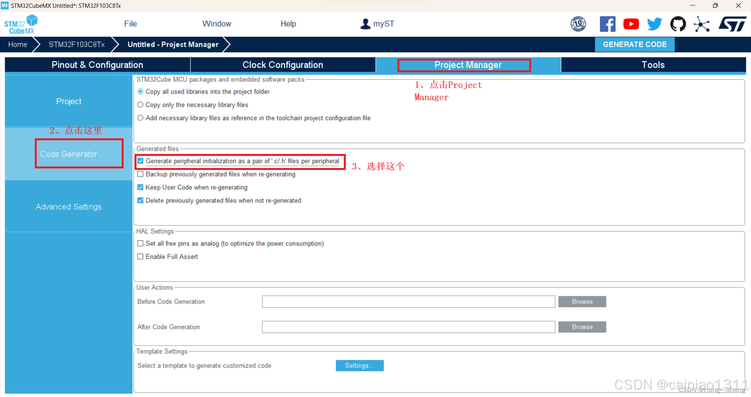Image resolution: width=751 pixels, height=397 pixels.
Task: Click the 'Template Settings' group label
Action: click(162, 352)
